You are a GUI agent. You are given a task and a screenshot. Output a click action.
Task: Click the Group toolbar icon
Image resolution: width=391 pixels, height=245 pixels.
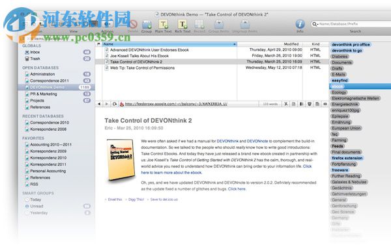pyautogui.click(x=147, y=25)
